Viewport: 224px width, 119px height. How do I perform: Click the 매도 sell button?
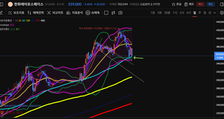(211, 4)
